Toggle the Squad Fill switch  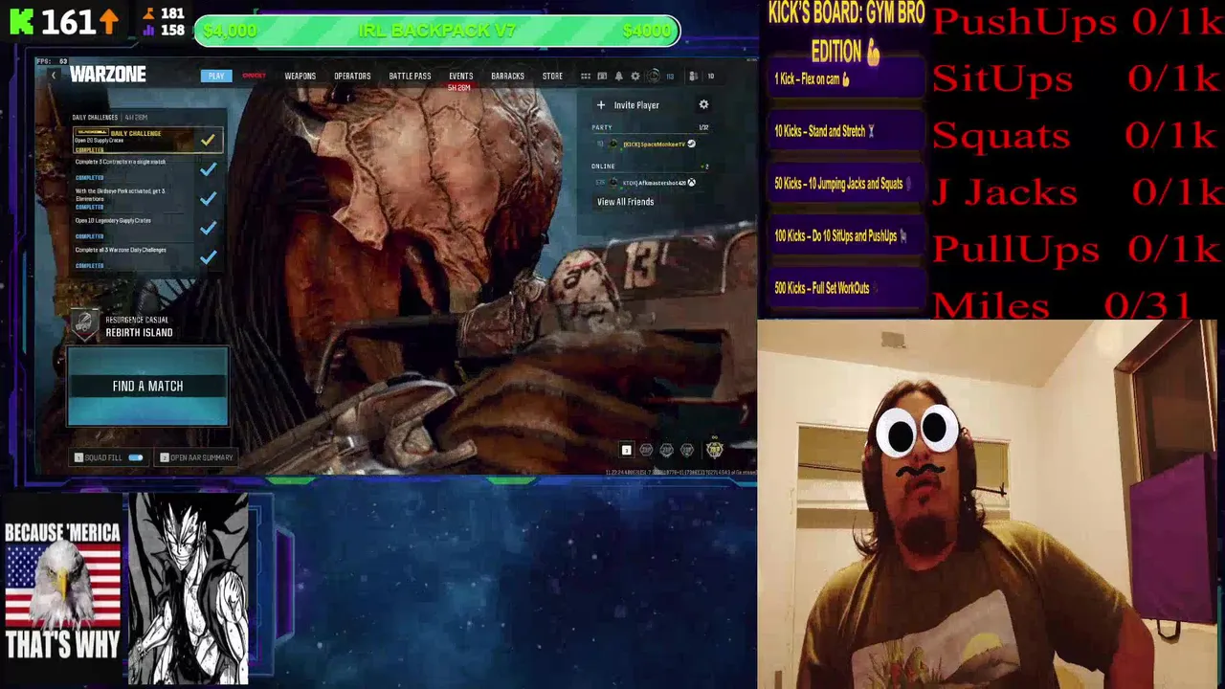[x=135, y=457]
